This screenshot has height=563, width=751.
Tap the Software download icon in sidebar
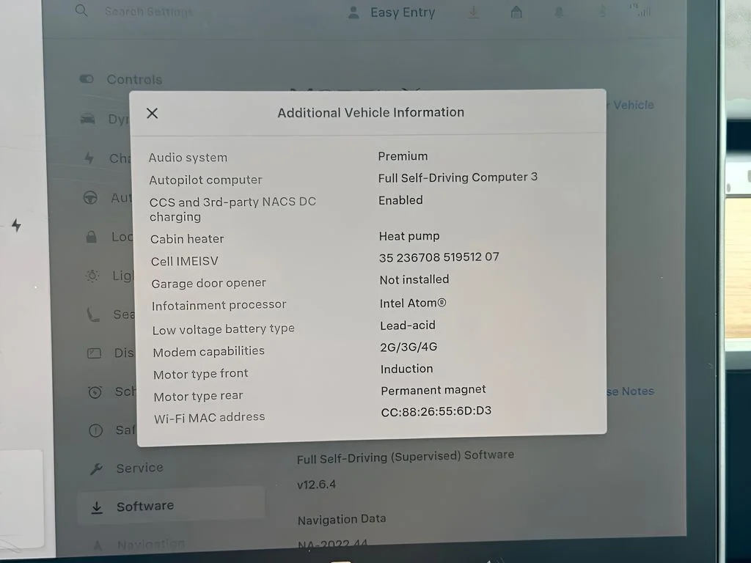pyautogui.click(x=98, y=507)
